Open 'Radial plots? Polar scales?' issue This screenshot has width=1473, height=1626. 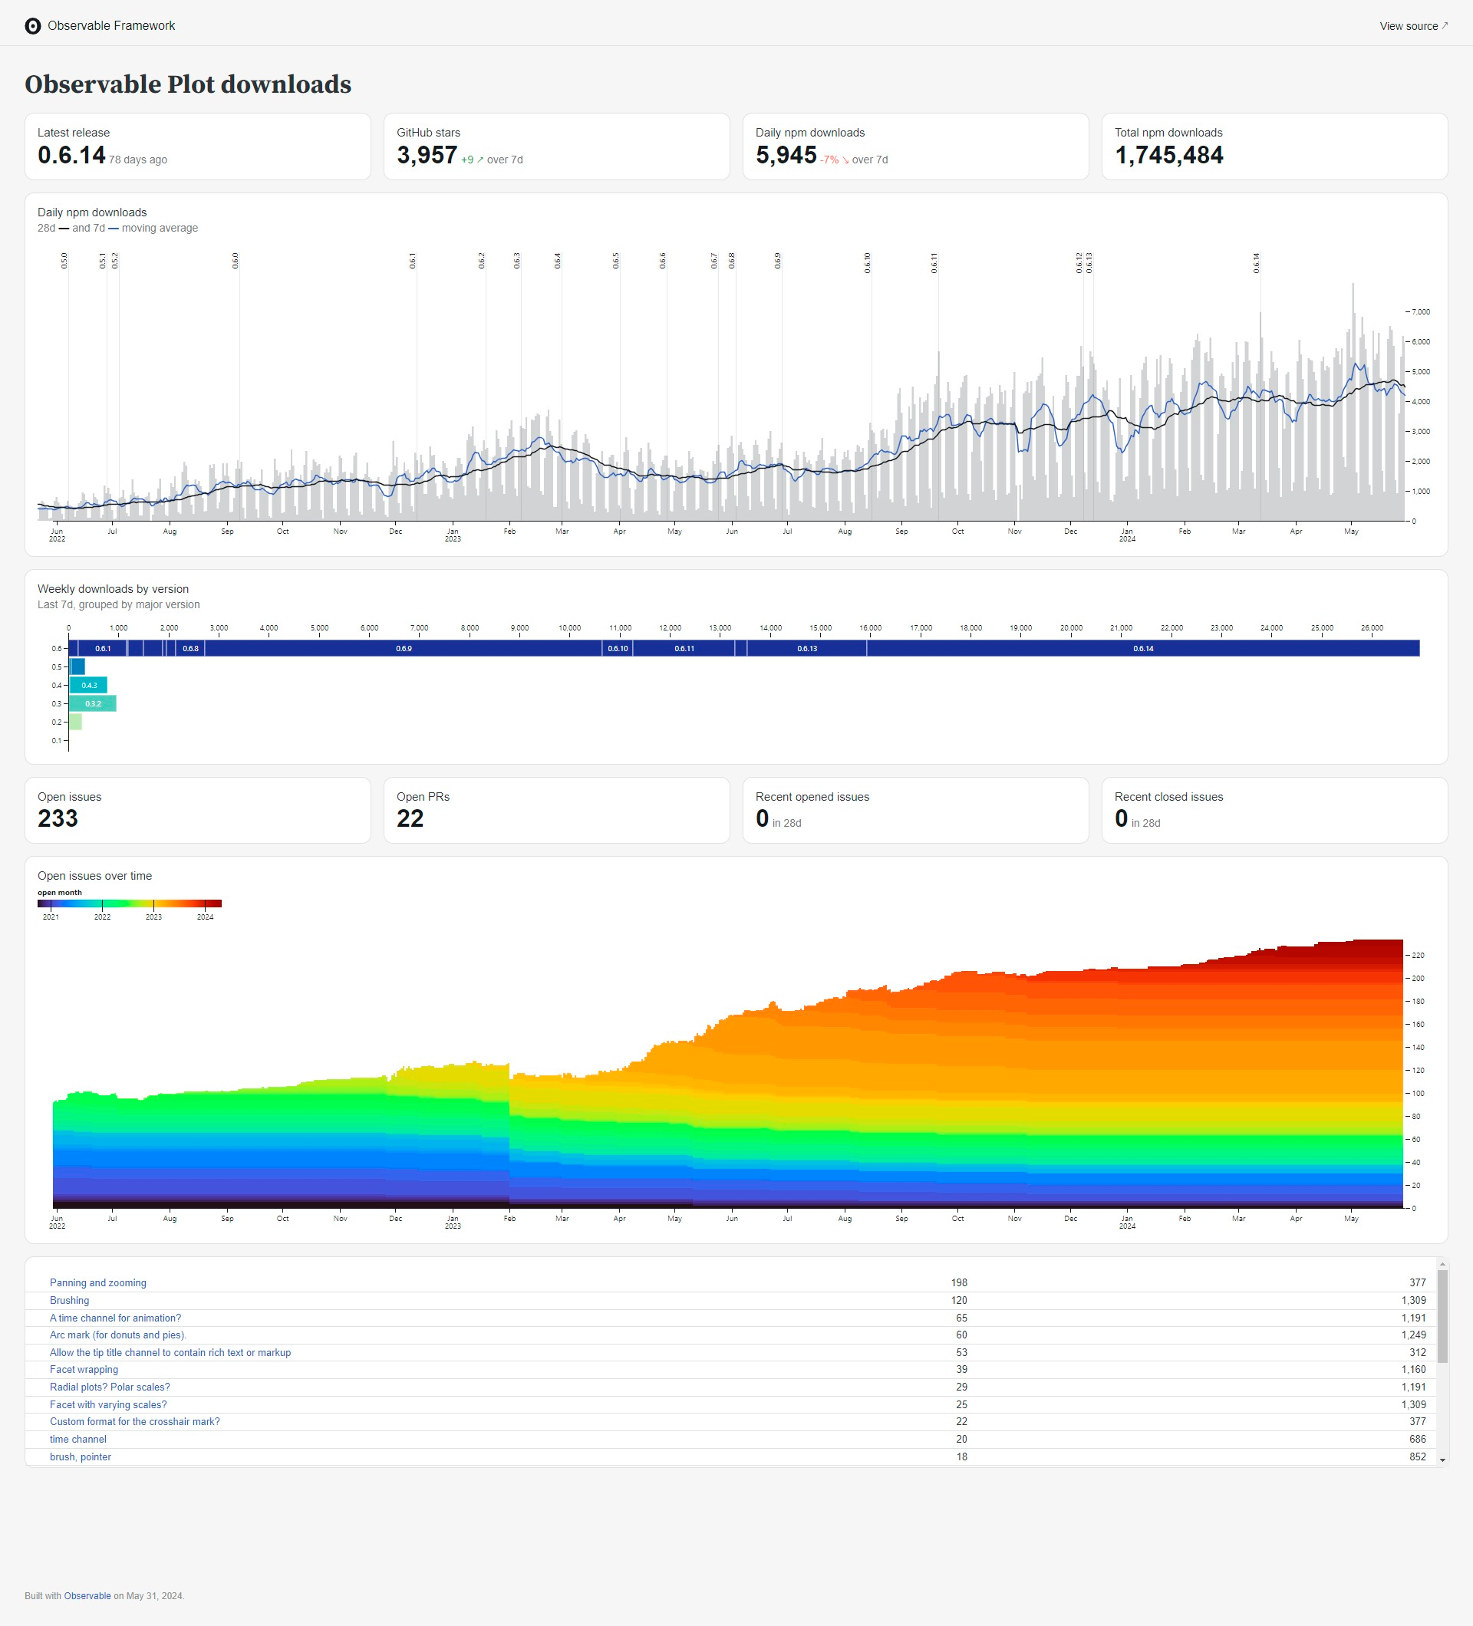(110, 1387)
